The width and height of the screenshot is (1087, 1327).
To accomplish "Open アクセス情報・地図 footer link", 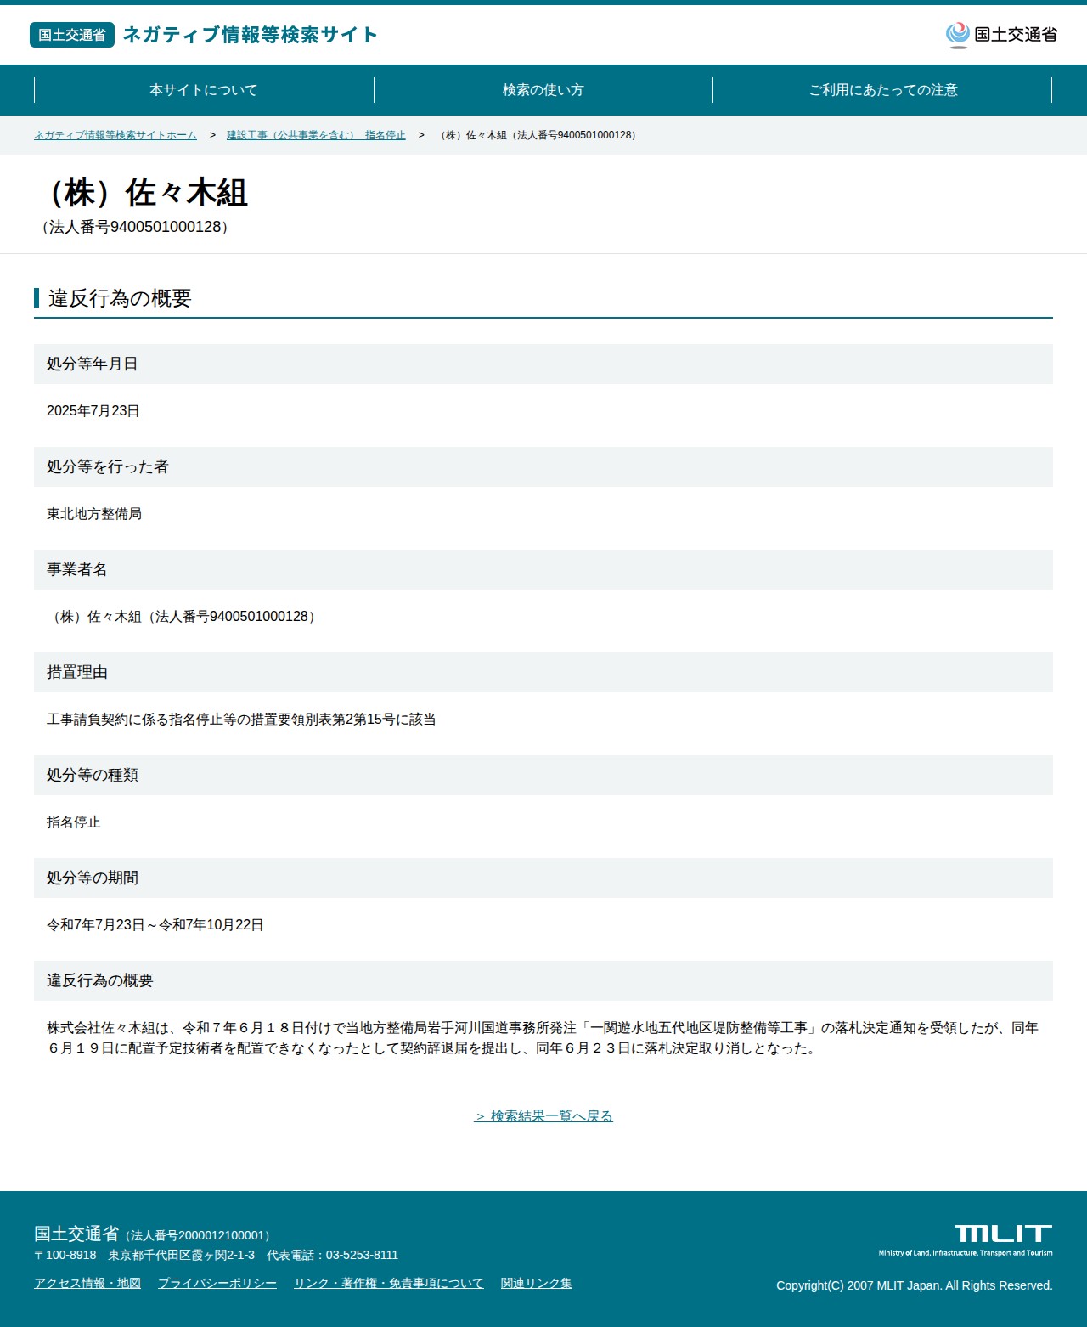I will (x=87, y=1283).
